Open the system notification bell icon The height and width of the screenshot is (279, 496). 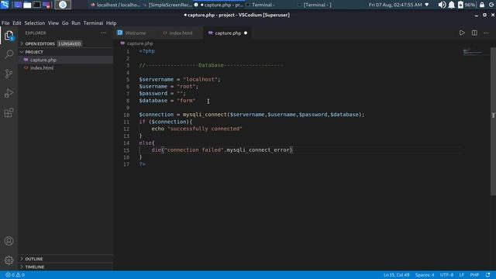pyautogui.click(x=451, y=5)
